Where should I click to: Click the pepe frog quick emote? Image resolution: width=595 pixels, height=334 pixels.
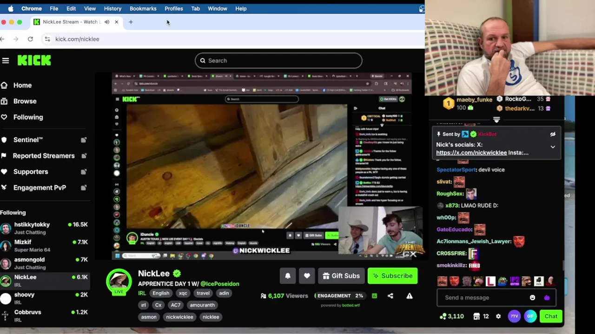[x=502, y=281]
